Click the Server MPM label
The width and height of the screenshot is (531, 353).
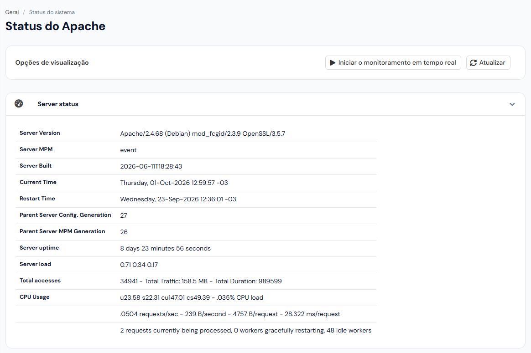[x=36, y=149]
